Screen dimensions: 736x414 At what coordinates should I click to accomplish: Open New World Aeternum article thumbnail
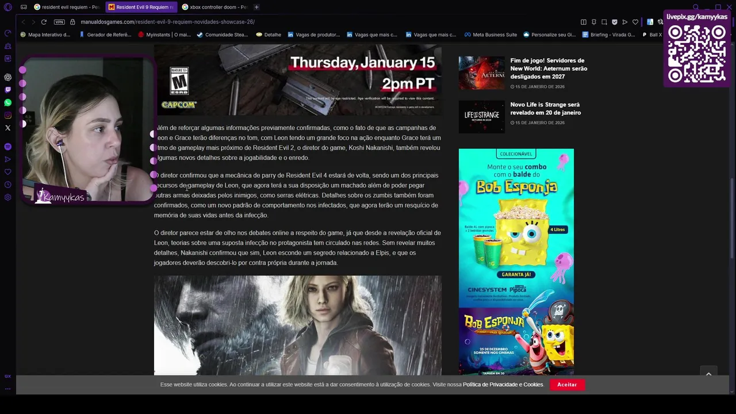click(x=481, y=72)
